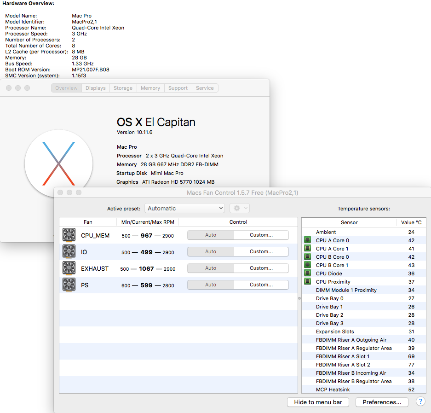This screenshot has width=431, height=413.
Task: Select FBDIMM Riser A Outgoing Air row
Action: pyautogui.click(x=364, y=340)
